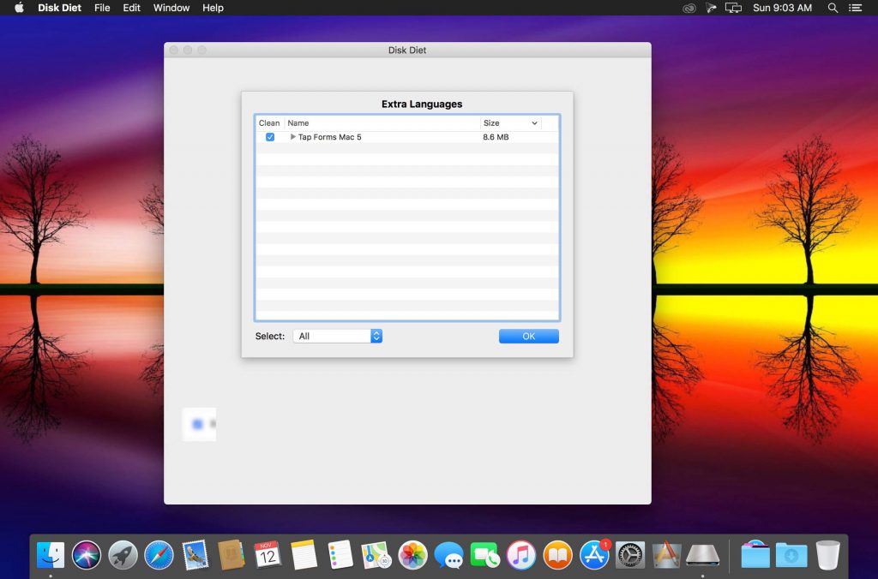The image size is (878, 579).
Task: Open the File menu
Action: coord(102,8)
